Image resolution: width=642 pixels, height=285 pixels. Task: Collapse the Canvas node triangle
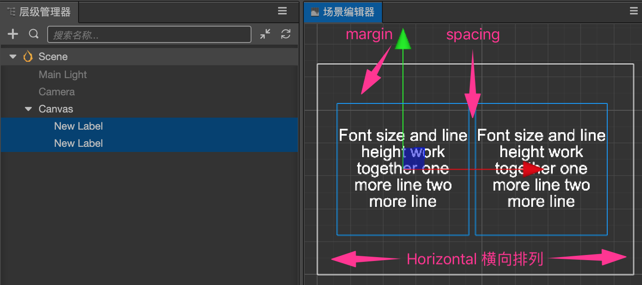pos(28,109)
